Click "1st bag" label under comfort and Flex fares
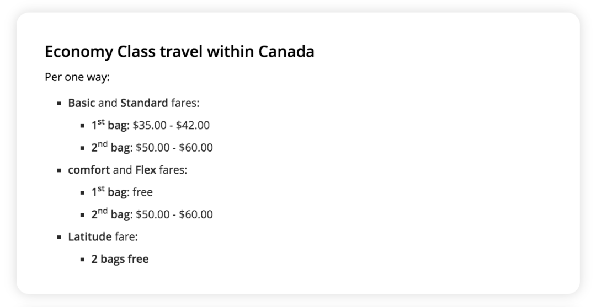Viewport: 596px width, 307px height. coord(109,193)
